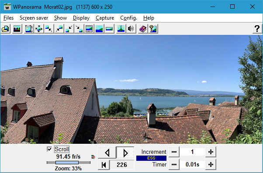The width and height of the screenshot is (263, 173).
Task: Click the blue ESS indicator bar
Action: pos(151,158)
